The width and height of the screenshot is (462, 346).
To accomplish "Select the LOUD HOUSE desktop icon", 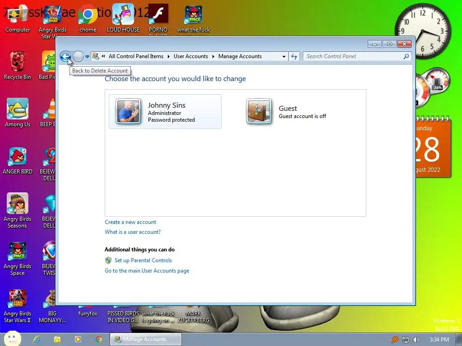I will click(x=123, y=19).
